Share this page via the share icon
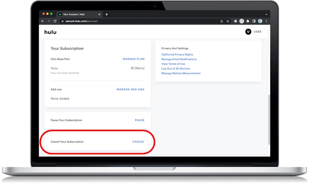The width and height of the screenshot is (309, 187). [222, 21]
